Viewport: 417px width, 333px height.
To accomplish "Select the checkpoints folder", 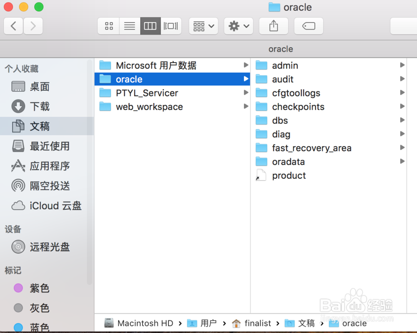I will pyautogui.click(x=329, y=107).
